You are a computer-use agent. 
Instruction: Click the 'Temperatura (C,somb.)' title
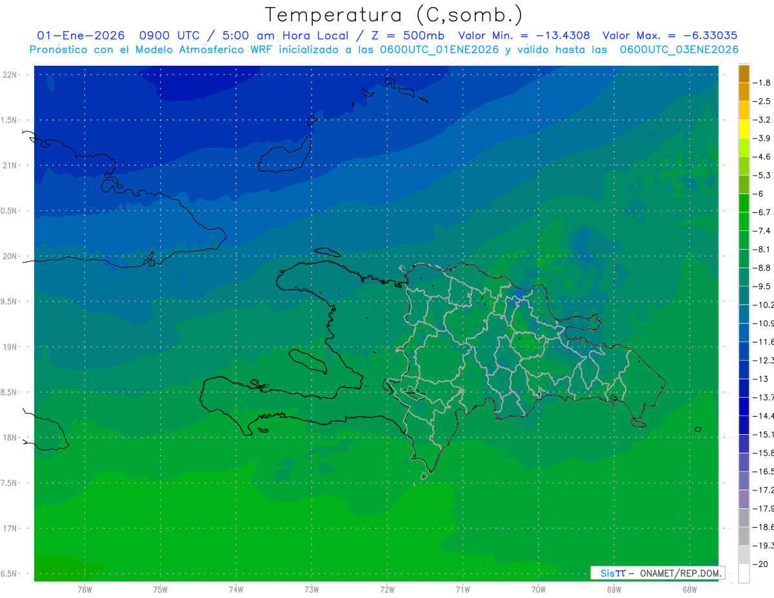[x=393, y=15]
